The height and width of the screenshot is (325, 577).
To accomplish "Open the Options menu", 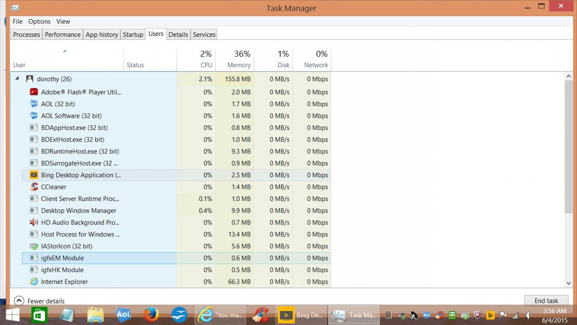I will click(x=39, y=21).
